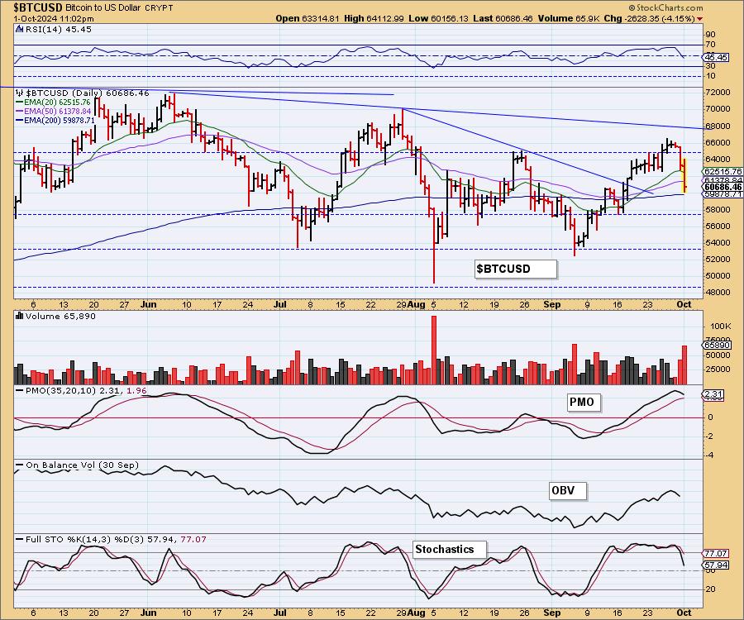The image size is (744, 620).
Task: Click the Last 60686.46 header value
Action: click(x=503, y=18)
